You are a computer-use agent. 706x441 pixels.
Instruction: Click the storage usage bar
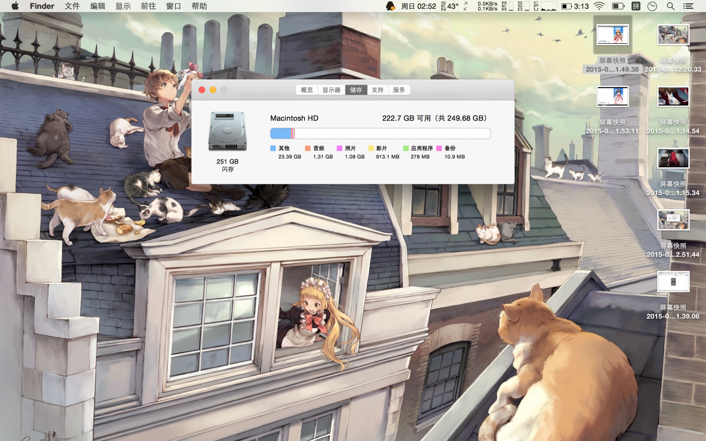[380, 134]
